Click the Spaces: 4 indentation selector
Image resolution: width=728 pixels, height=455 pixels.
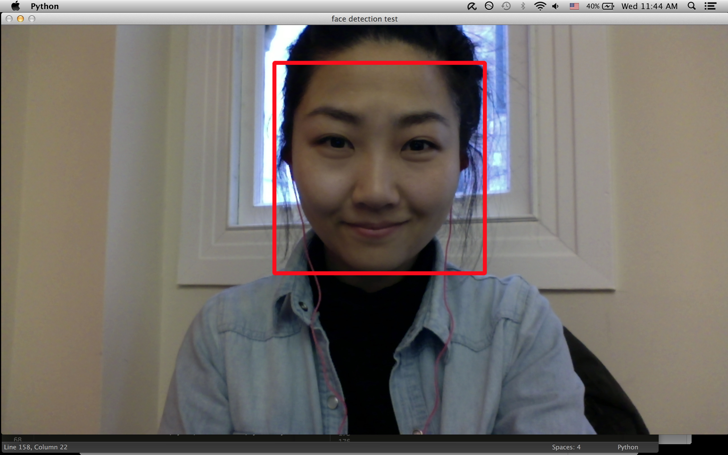566,447
